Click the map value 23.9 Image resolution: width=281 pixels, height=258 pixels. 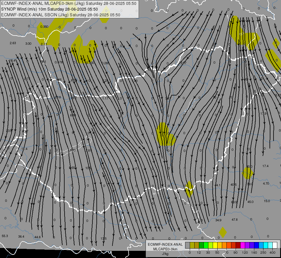pyautogui.click(x=9, y=131)
